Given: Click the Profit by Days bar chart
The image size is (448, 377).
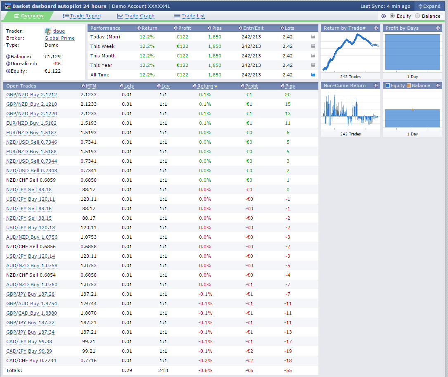Looking at the screenshot, I should [x=412, y=52].
